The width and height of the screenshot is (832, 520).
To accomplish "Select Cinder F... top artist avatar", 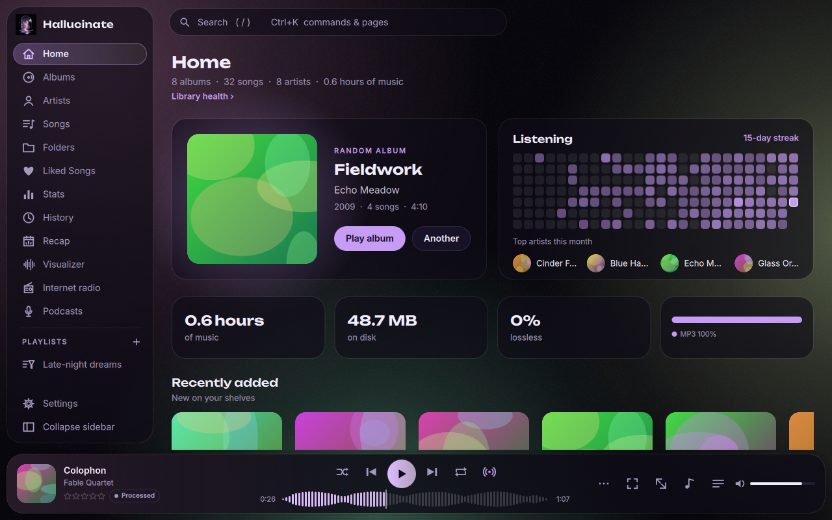I will pos(522,263).
